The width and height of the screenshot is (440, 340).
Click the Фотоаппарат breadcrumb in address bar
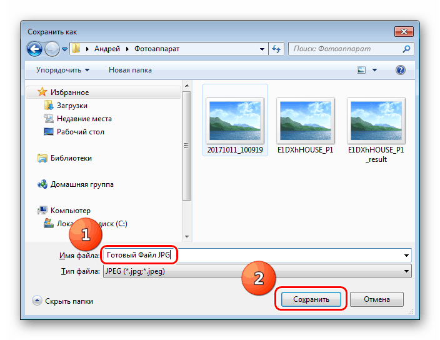156,48
